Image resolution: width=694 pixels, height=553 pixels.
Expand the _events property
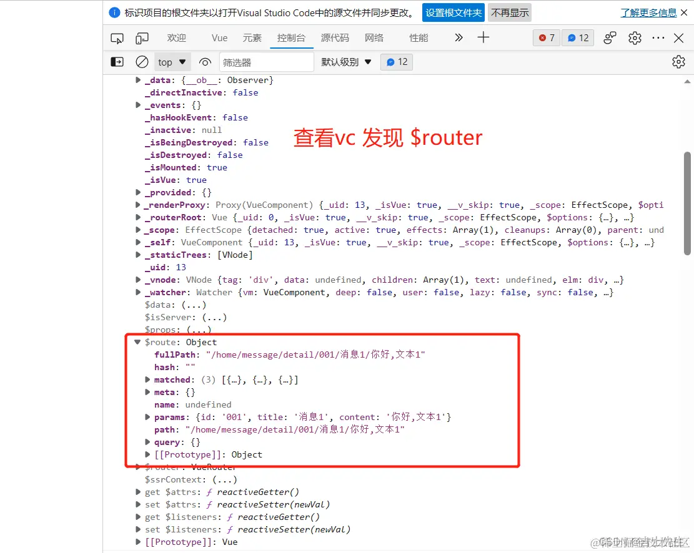click(x=138, y=105)
